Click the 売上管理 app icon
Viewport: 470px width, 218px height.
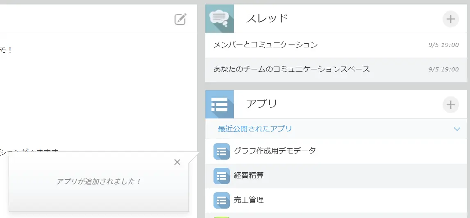tap(221, 200)
